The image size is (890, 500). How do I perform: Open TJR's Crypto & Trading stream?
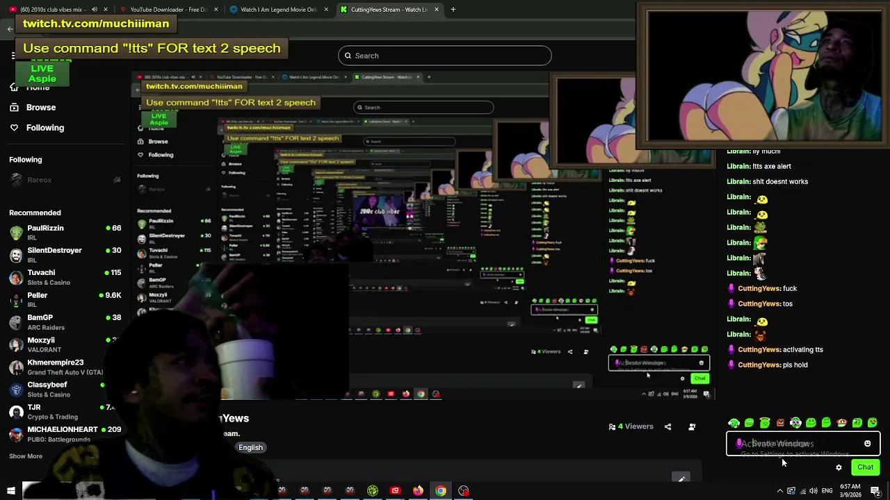click(65, 412)
